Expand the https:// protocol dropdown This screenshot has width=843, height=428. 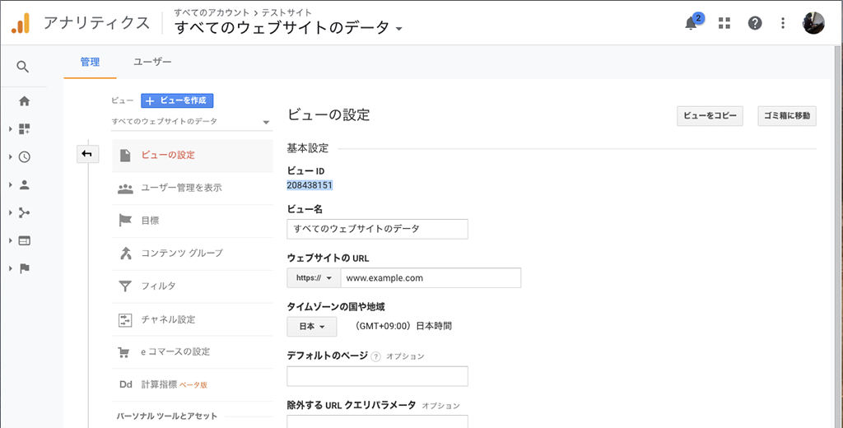[314, 278]
